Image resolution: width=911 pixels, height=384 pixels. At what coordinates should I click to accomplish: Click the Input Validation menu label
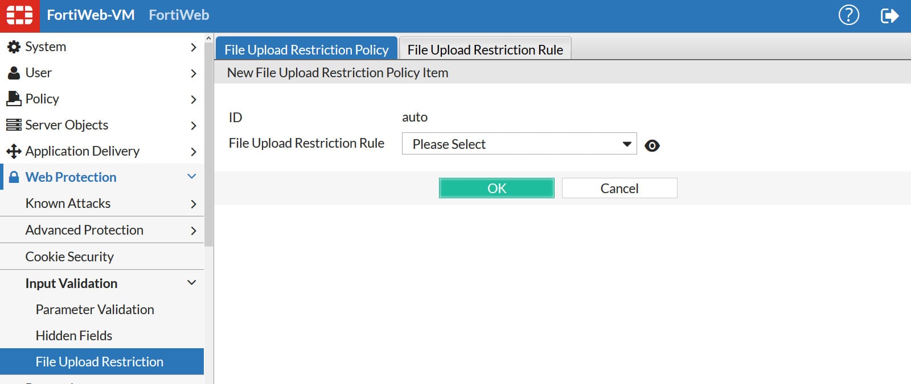tap(71, 283)
